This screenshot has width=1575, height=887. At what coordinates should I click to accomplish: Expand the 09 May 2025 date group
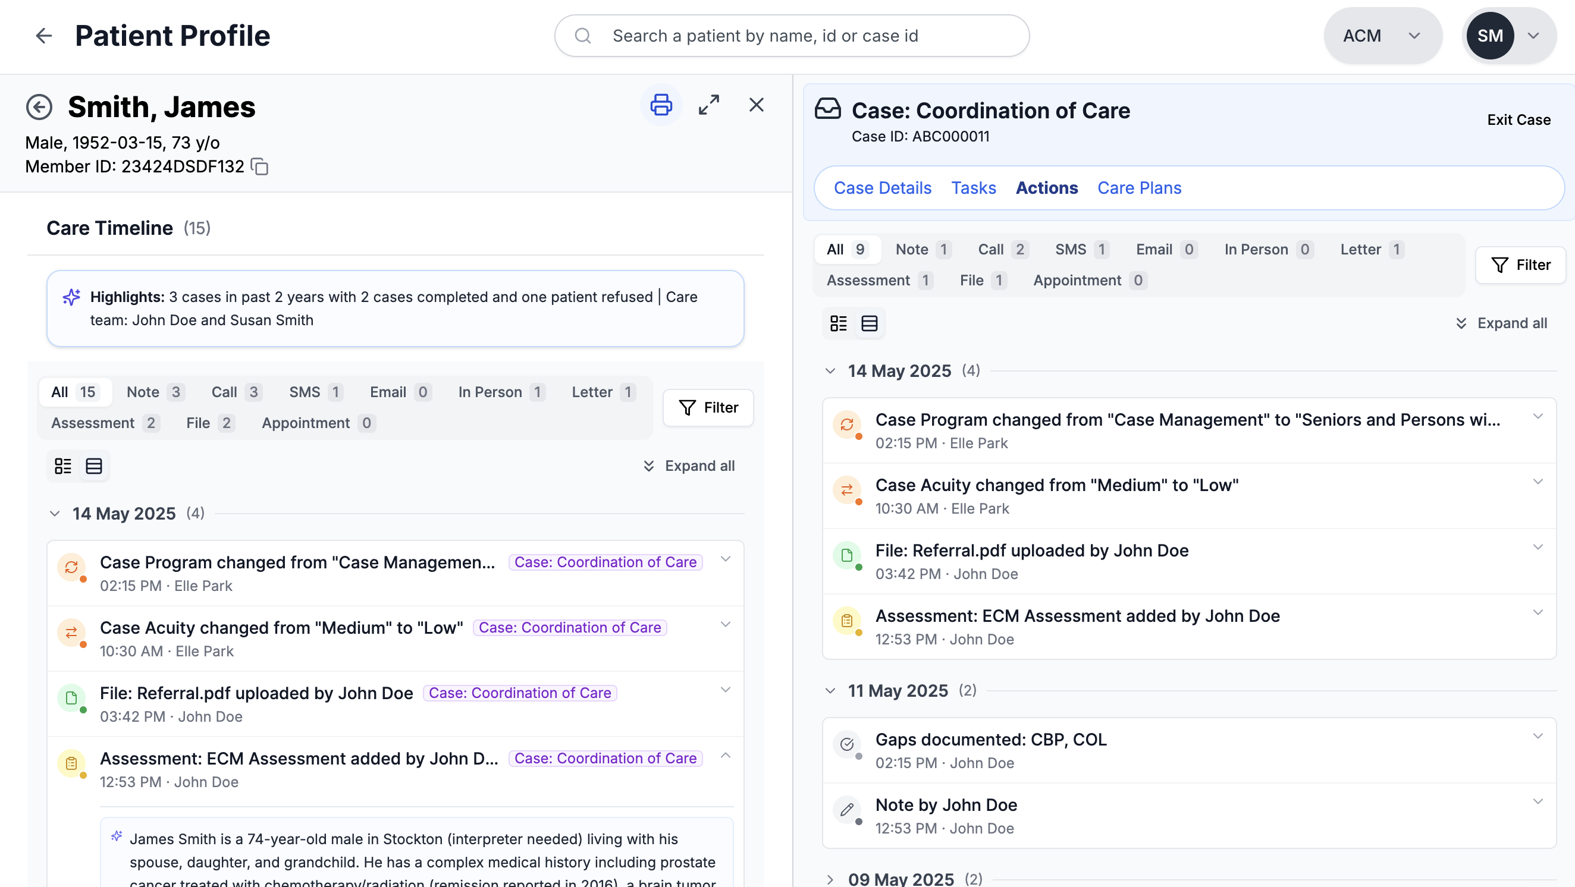(830, 879)
